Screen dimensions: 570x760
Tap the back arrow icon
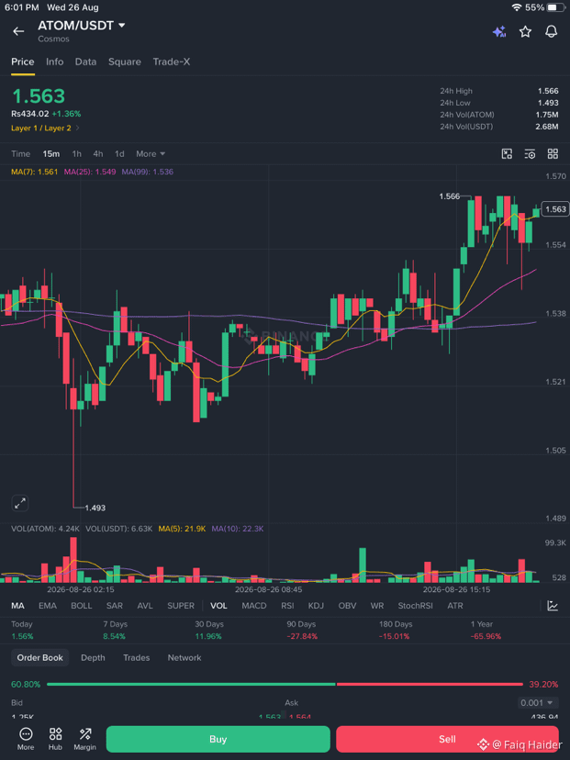[x=18, y=31]
